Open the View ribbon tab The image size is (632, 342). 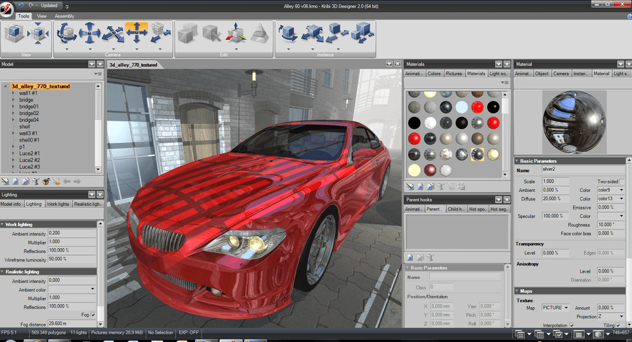[x=42, y=16]
